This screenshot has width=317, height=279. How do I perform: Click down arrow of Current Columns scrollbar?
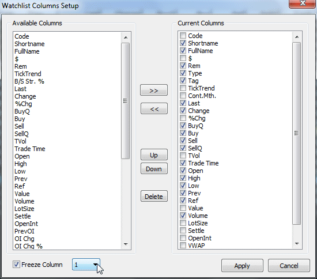297,244
